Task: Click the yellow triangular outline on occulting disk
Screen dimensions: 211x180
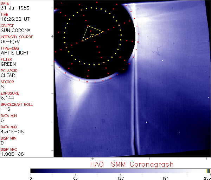Action: point(92,33)
